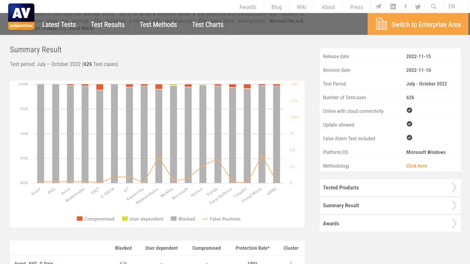Open the Blog top link
The height and width of the screenshot is (264, 470).
coord(276,7)
